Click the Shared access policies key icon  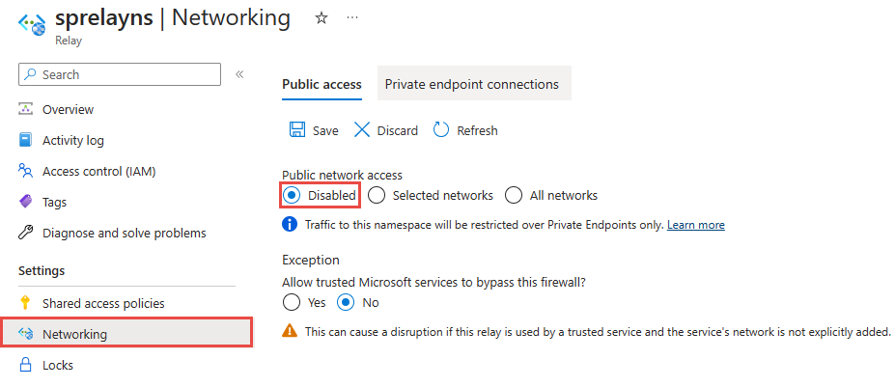pyautogui.click(x=26, y=303)
